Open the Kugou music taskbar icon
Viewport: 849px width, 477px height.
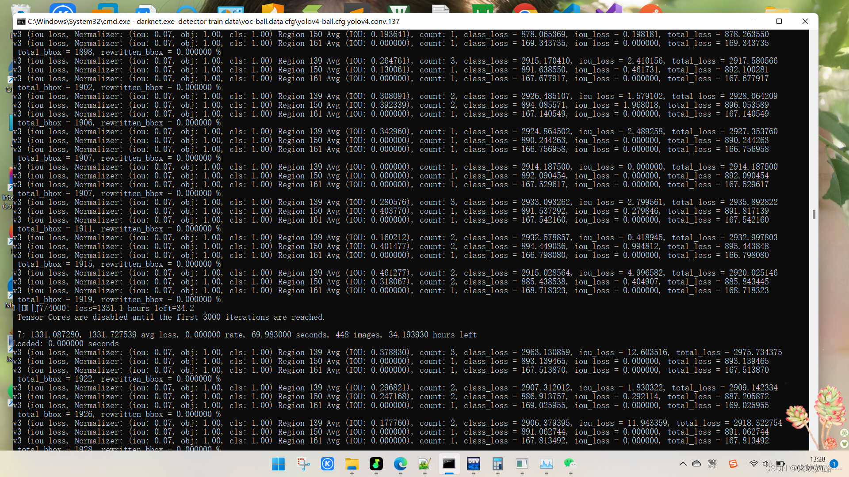coord(328,464)
